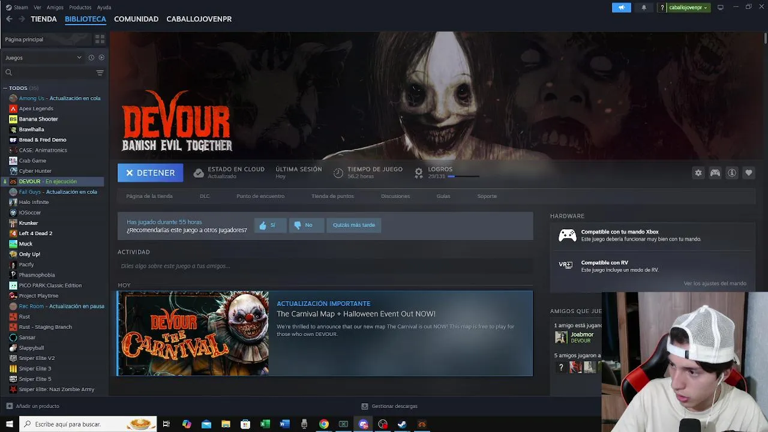Click the library search field
Screen dimensions: 768x432
[49, 73]
